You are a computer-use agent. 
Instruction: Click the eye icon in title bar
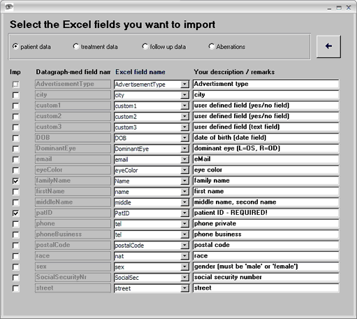(9, 7)
